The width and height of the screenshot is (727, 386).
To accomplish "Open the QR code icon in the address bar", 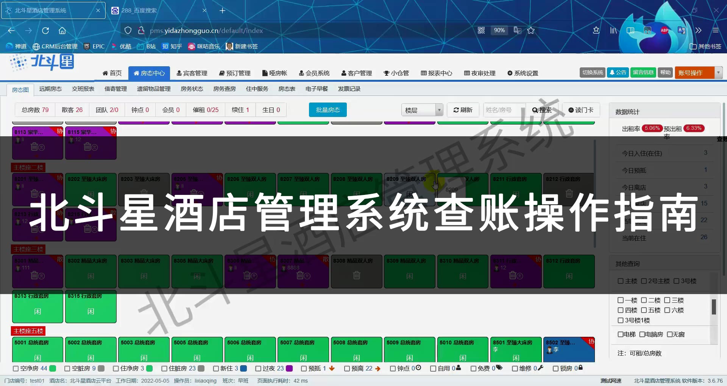I will pyautogui.click(x=481, y=30).
